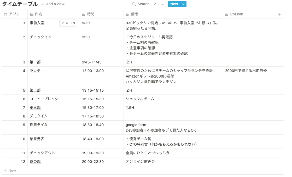
Task: Select the 9:30 time cell
Action: tap(102, 45)
